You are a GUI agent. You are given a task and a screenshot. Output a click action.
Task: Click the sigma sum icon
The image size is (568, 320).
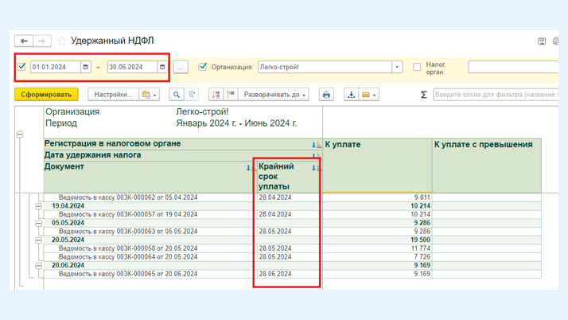[423, 95]
